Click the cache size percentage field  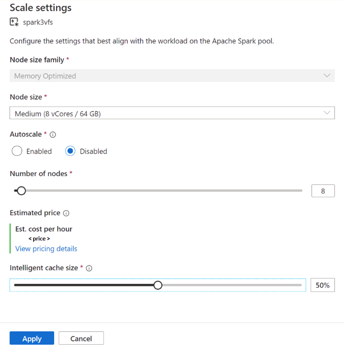(323, 285)
